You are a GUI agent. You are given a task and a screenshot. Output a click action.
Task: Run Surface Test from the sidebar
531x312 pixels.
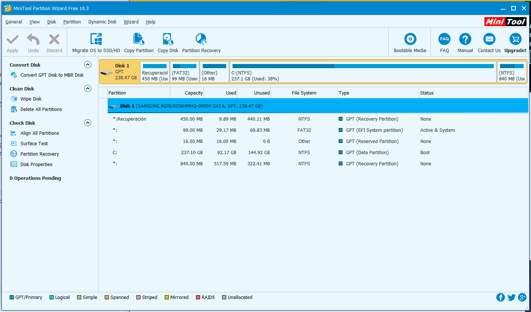tap(34, 143)
